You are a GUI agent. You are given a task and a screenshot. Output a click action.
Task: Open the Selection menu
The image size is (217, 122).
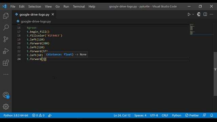coord(35,6)
